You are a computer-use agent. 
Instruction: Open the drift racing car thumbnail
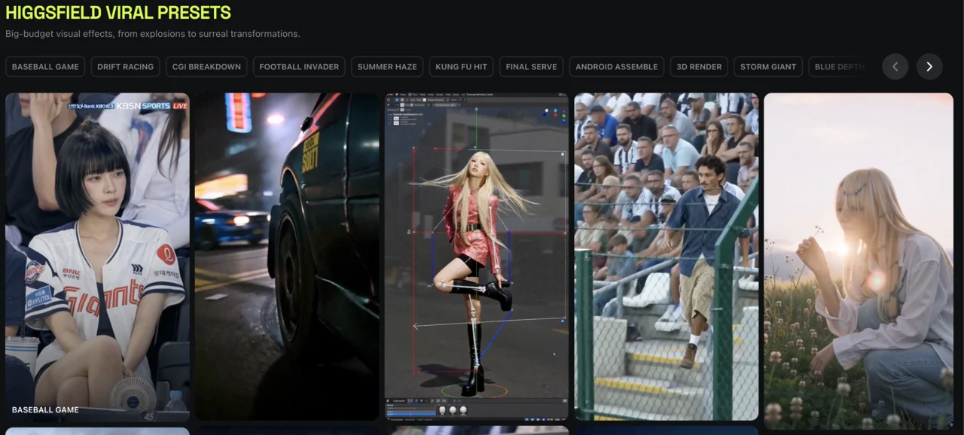coord(287,256)
